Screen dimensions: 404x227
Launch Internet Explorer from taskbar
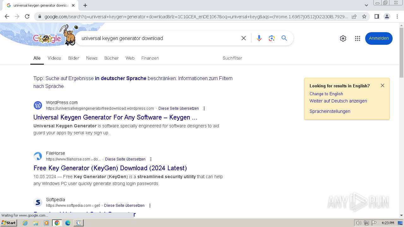tap(25, 223)
